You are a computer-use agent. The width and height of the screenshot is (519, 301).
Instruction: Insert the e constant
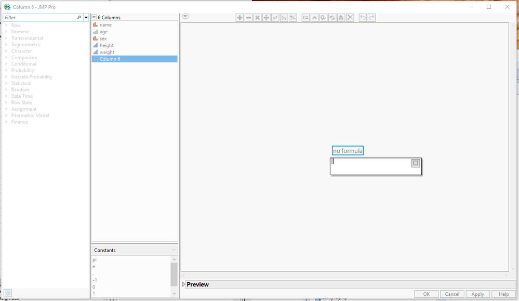[x=94, y=267]
